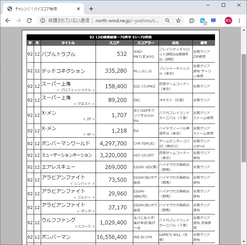Select the スーパー上海 プロフェッショナル title cell
The image size is (247, 245).
(68, 86)
